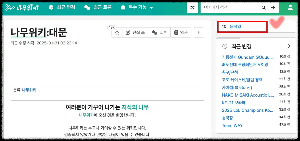The height and width of the screenshot is (141, 300).
Task: Open the three-dot more options menu
Action: 199,33
